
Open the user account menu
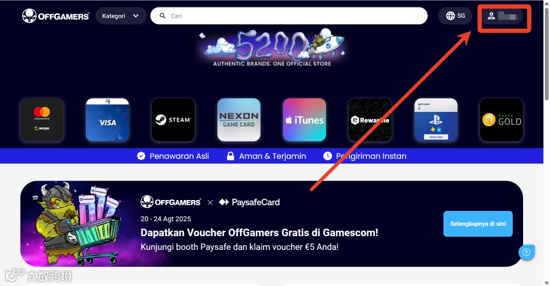tap(502, 16)
